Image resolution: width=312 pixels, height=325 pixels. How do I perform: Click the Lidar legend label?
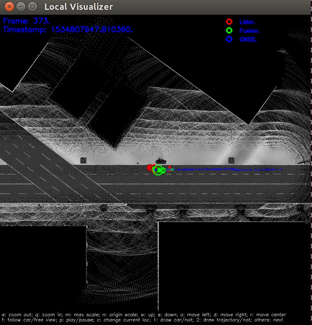247,22
